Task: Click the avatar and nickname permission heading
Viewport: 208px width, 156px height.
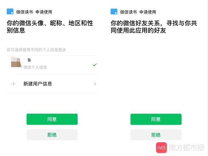Action: pyautogui.click(x=50, y=27)
